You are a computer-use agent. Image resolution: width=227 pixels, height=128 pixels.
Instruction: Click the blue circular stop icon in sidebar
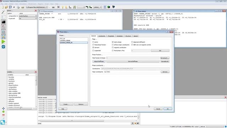[x=3, y=47]
